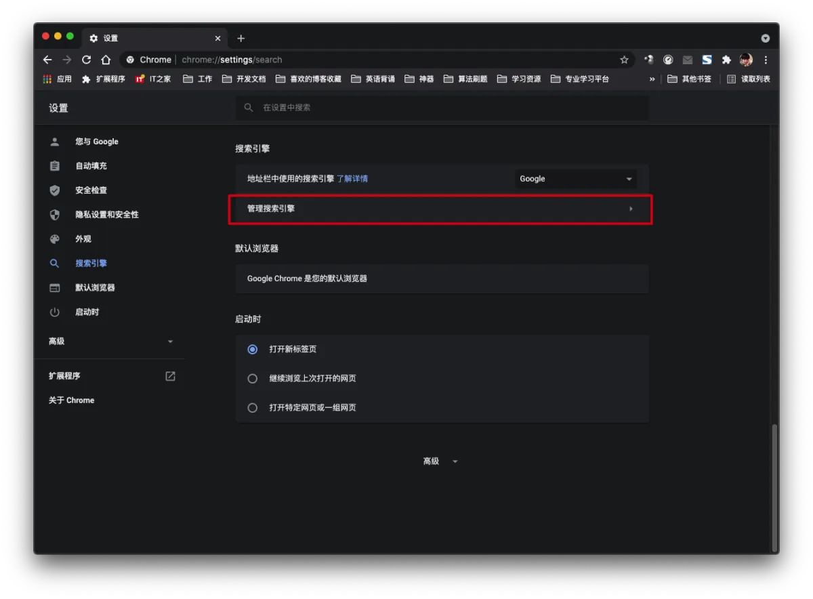
Task: Open the Google search engine dropdown
Action: 575,179
